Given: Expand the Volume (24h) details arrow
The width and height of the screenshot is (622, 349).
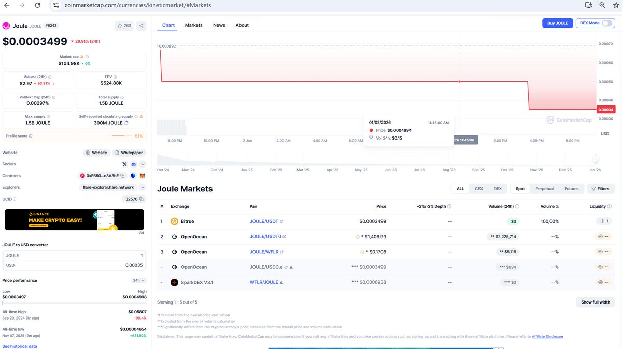Looking at the screenshot, I should (53, 83).
